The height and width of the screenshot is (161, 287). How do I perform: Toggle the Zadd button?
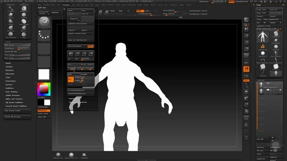point(140,11)
